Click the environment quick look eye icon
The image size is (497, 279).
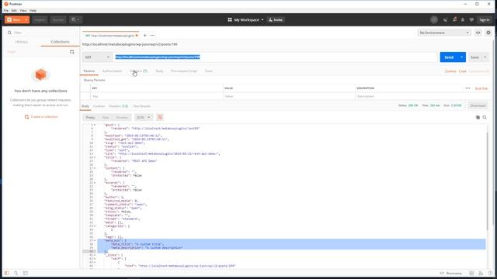coord(478,33)
